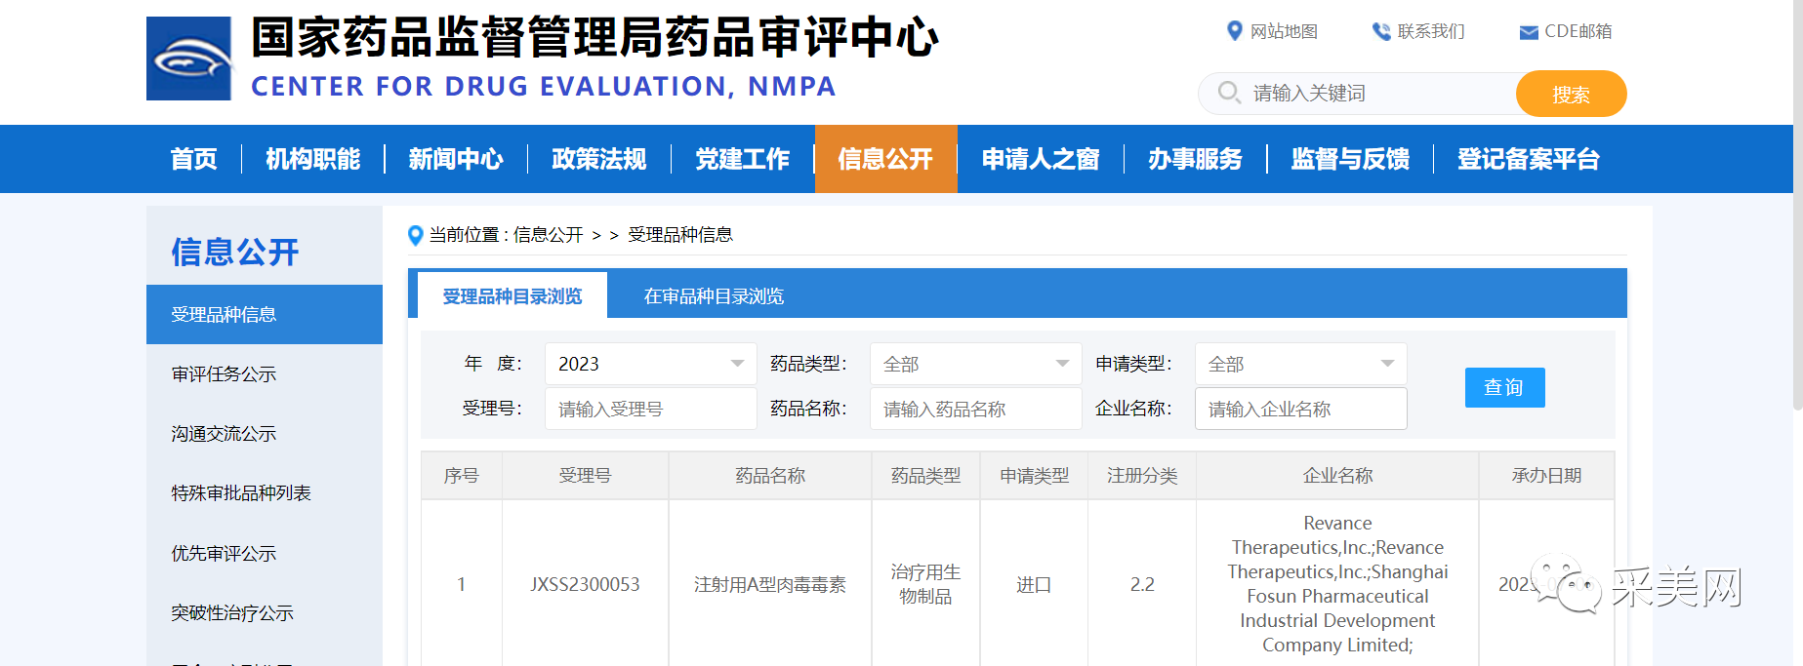Viewport: 1803px width, 666px height.
Task: Click the 请输入企业名称 input field
Action: [x=1300, y=409]
